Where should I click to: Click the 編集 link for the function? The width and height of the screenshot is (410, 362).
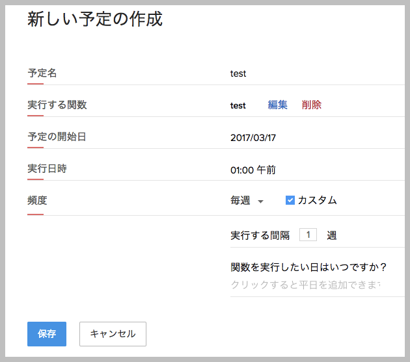click(x=277, y=105)
